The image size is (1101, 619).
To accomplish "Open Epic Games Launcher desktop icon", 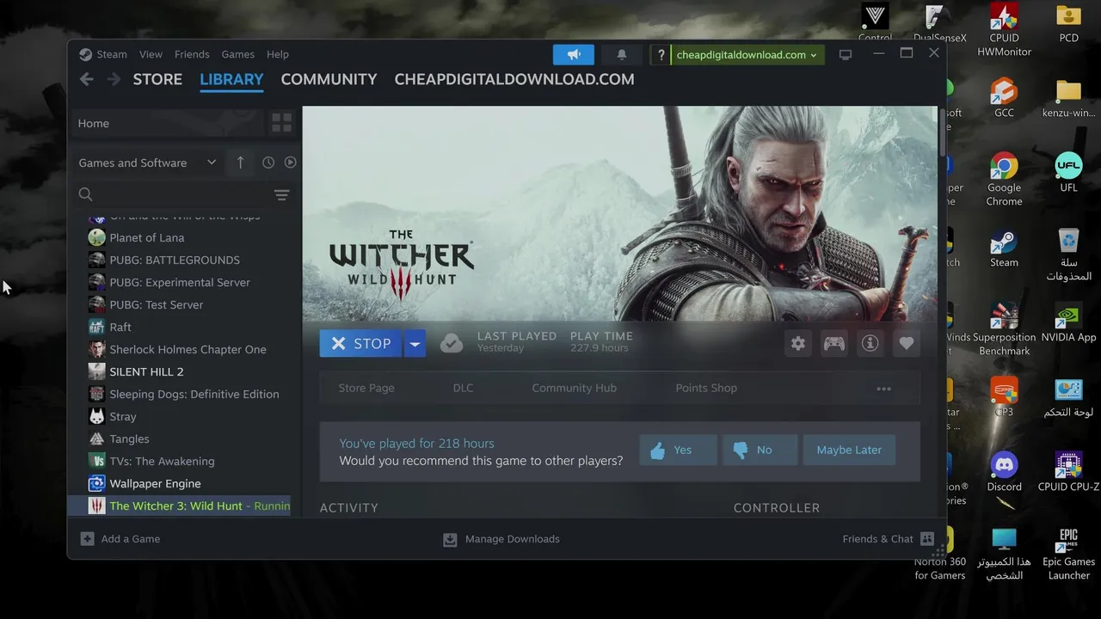I will (x=1068, y=553).
